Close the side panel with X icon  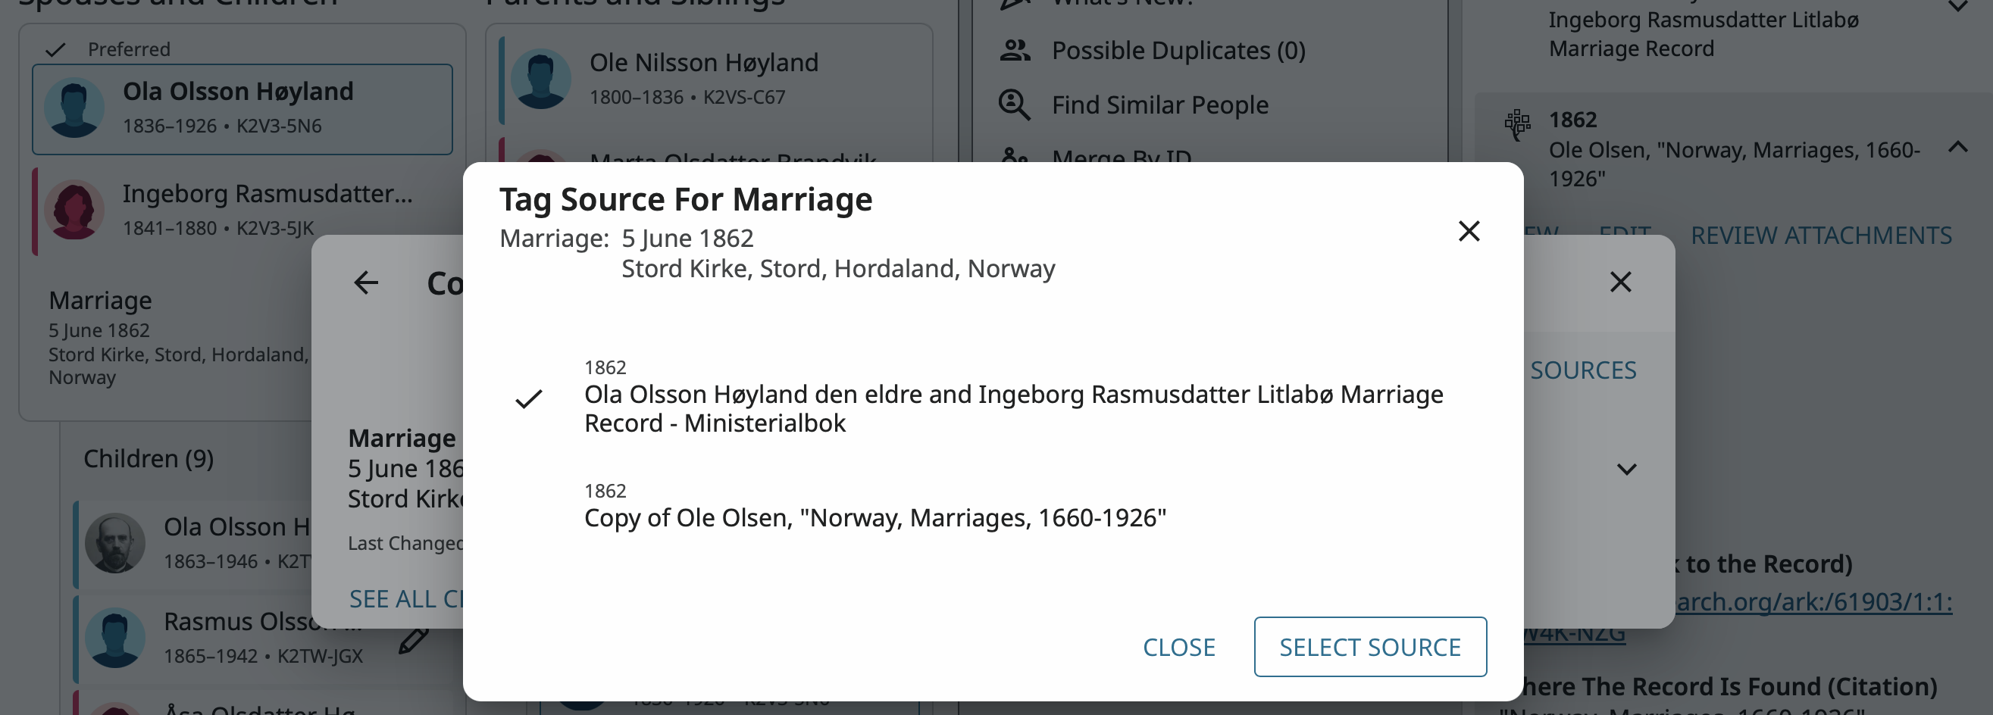(x=1620, y=282)
